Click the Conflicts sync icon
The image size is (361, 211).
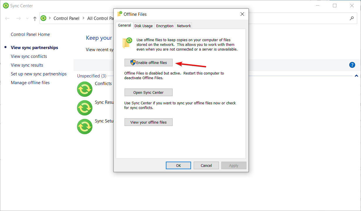point(85,89)
